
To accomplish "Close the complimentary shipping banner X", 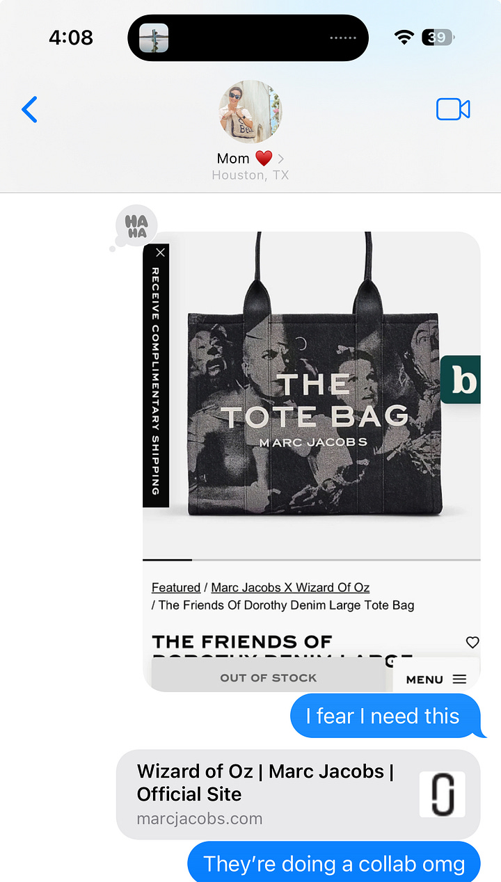I will tap(160, 252).
